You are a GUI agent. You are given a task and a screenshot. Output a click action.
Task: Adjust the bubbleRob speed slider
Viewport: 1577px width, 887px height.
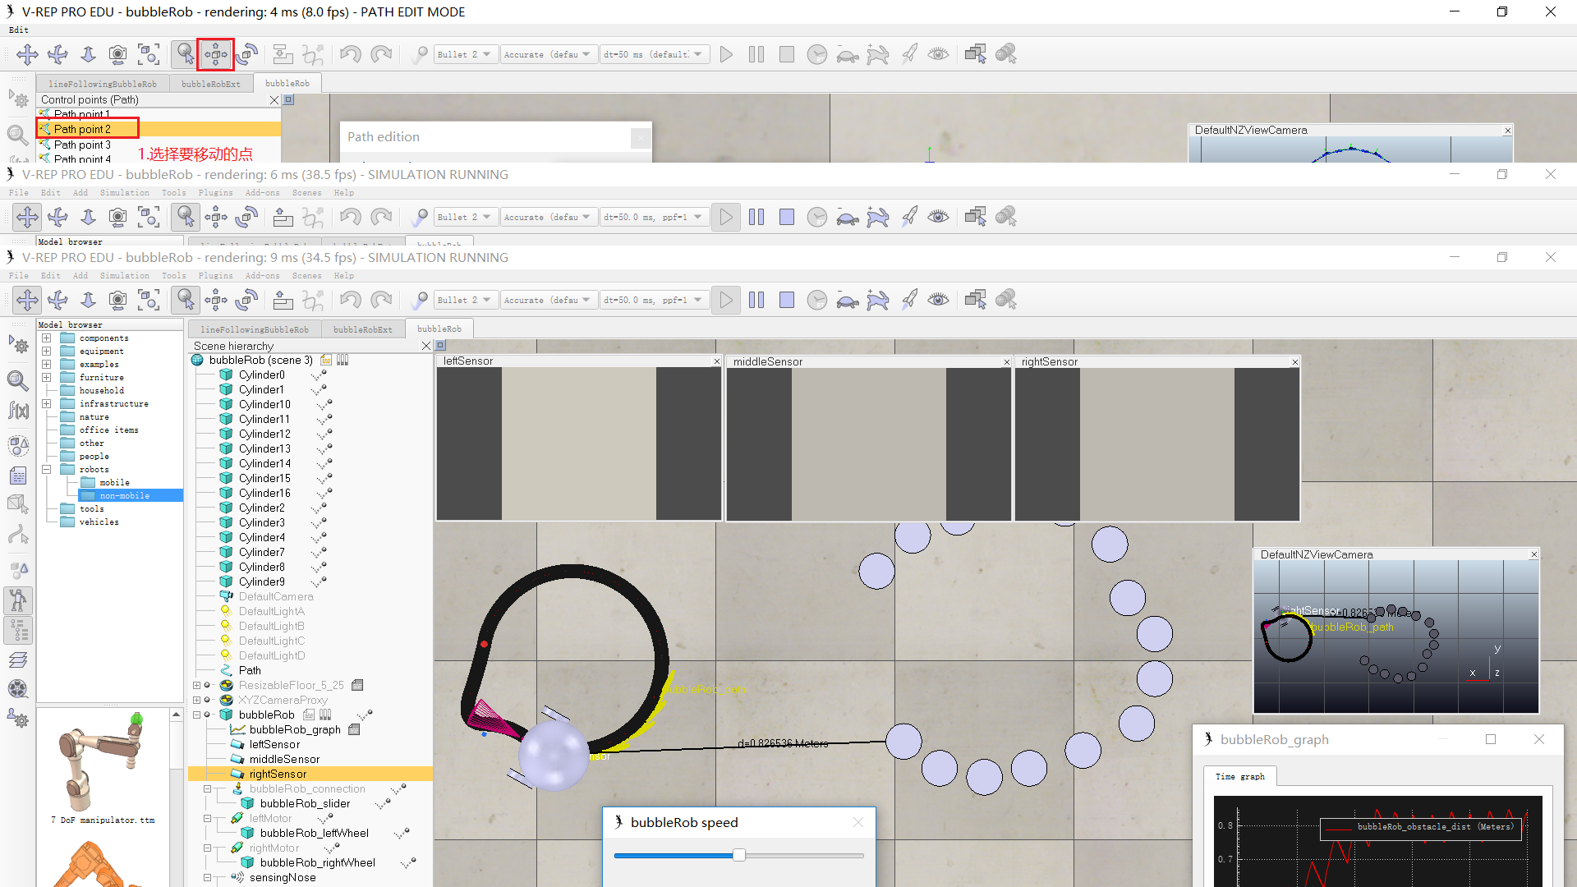coord(738,855)
